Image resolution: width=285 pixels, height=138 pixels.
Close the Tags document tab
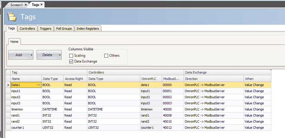pos(41,5)
